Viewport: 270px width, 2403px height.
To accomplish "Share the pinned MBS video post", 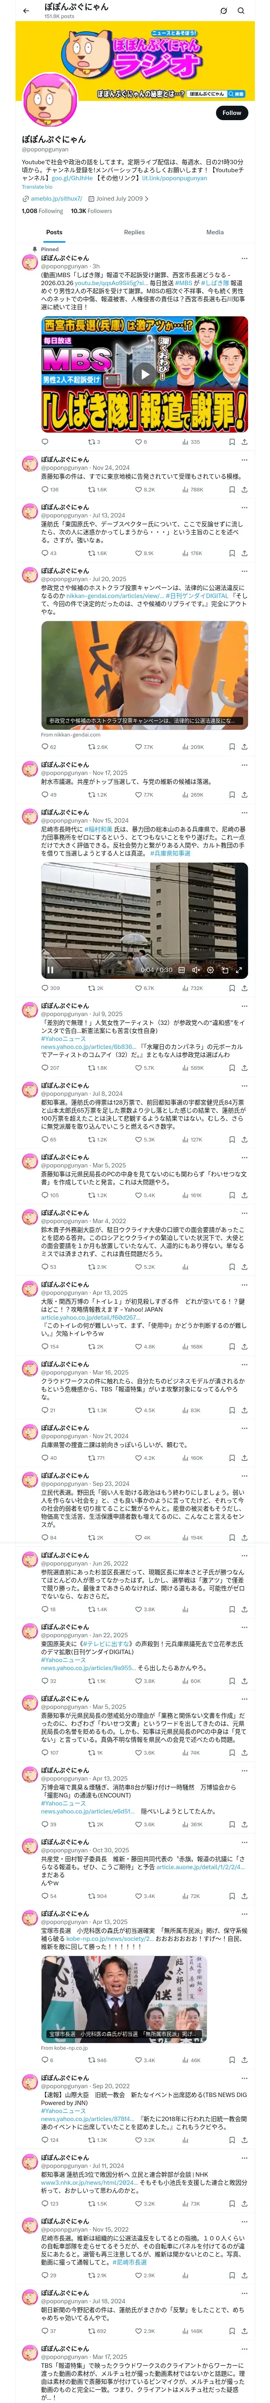I will 244,441.
